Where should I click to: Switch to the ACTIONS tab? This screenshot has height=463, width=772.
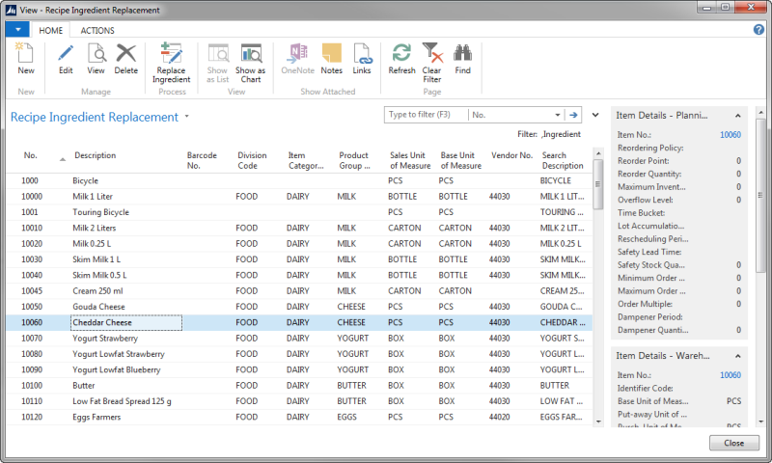97,30
